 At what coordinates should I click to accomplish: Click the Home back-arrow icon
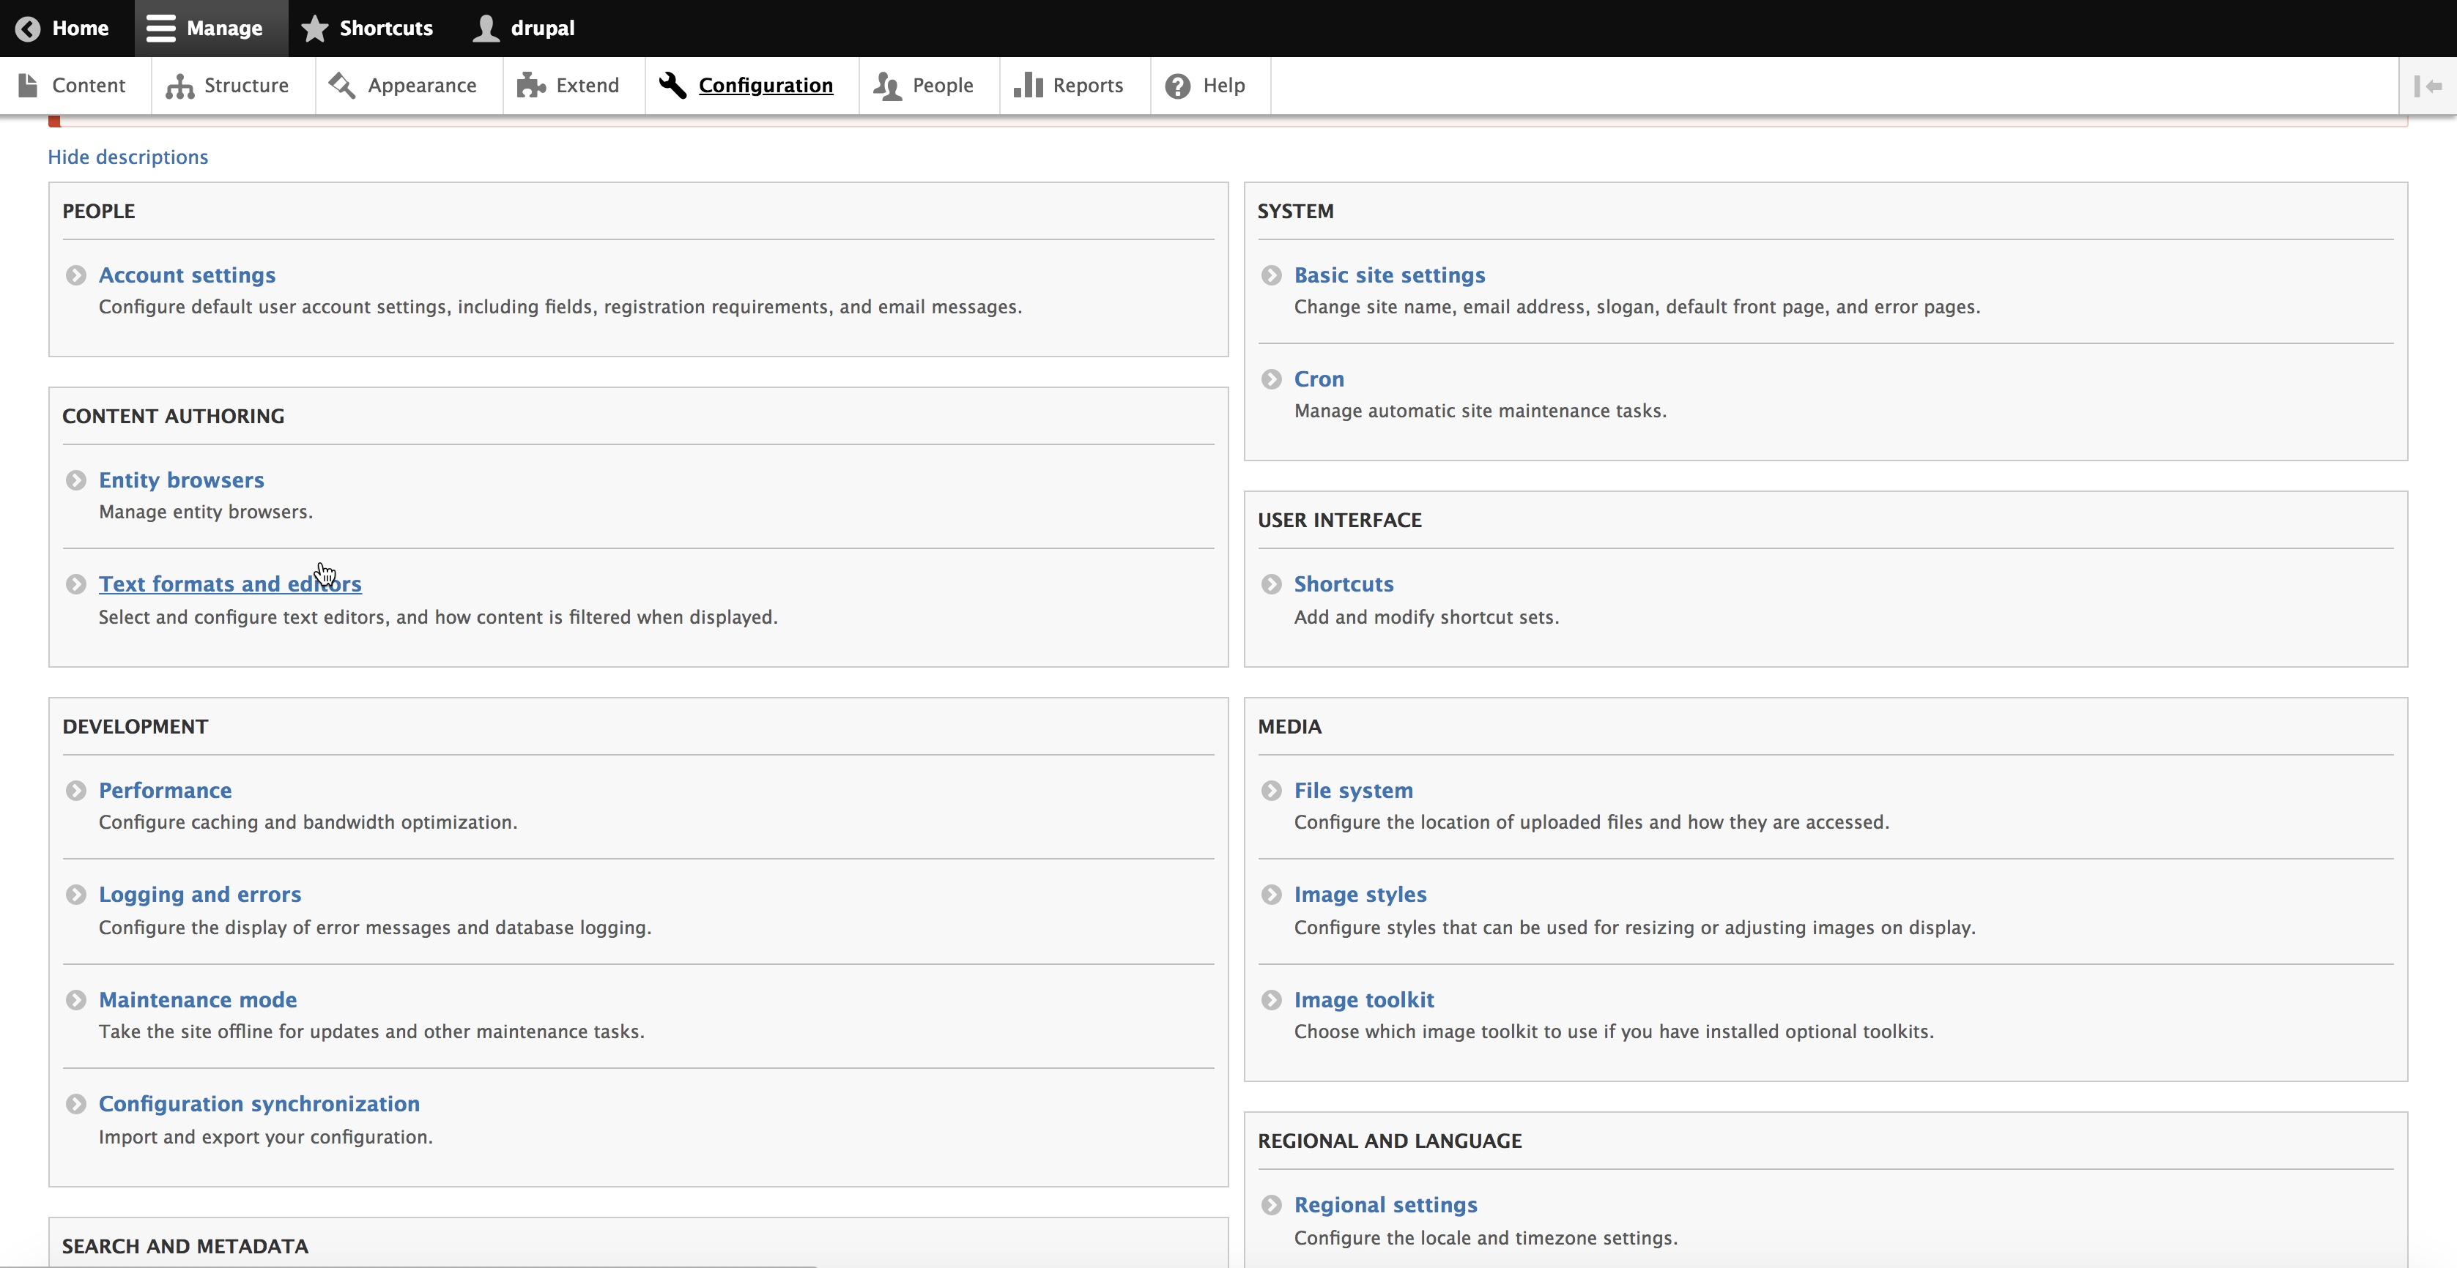click(28, 29)
